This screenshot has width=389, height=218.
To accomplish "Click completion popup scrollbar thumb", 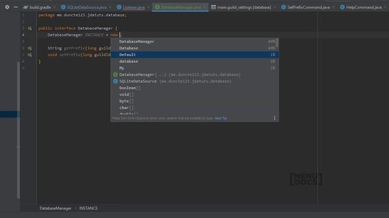I will pos(277,44).
